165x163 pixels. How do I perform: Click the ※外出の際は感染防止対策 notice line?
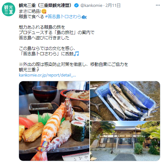(x=73, y=64)
